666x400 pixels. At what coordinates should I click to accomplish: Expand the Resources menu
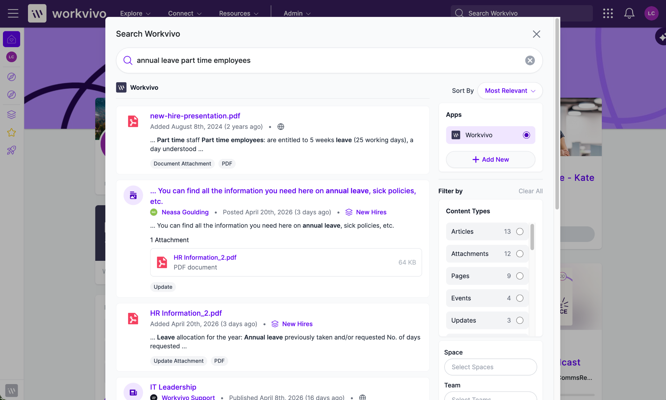point(239,13)
